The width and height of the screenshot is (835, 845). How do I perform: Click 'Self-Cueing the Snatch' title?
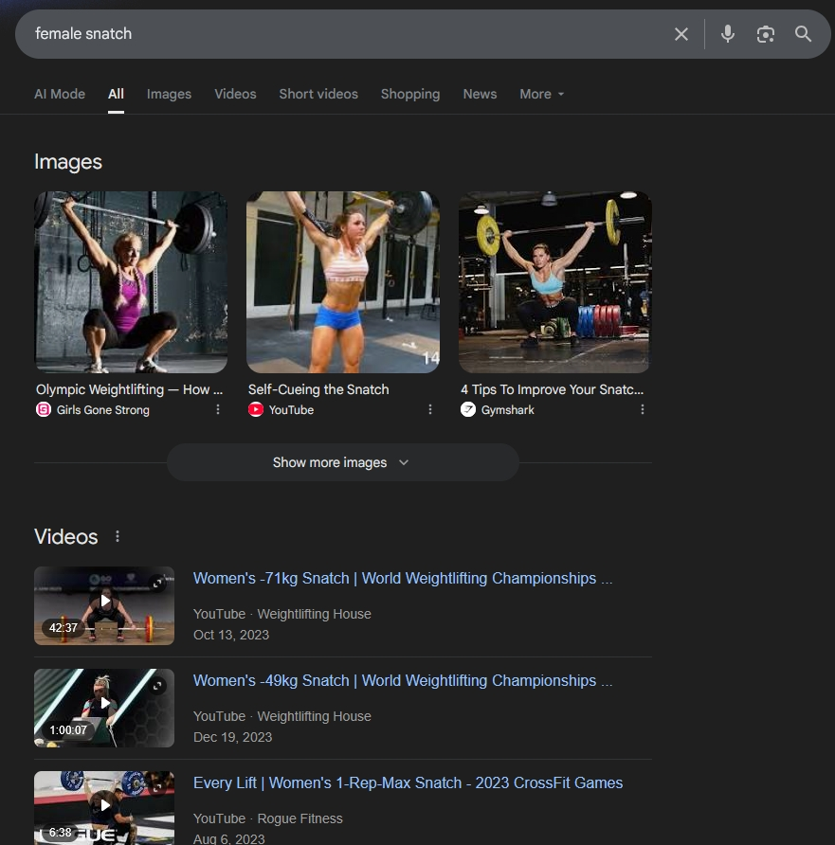point(318,389)
